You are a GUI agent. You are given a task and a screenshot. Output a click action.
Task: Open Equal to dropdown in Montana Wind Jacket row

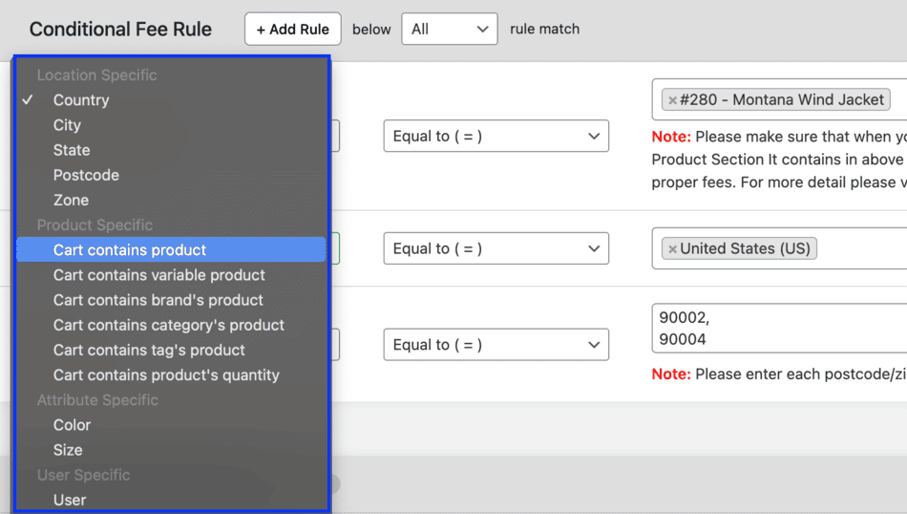coord(496,136)
